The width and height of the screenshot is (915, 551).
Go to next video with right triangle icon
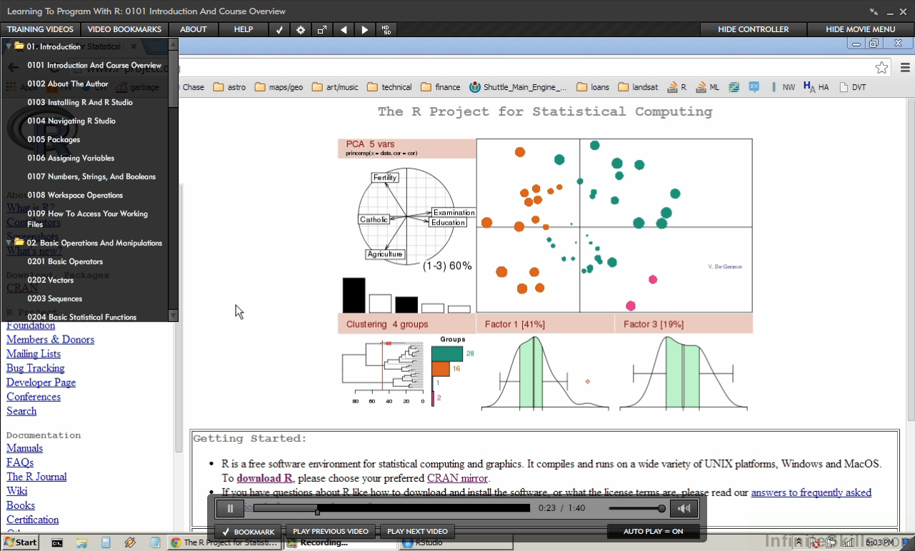point(365,29)
